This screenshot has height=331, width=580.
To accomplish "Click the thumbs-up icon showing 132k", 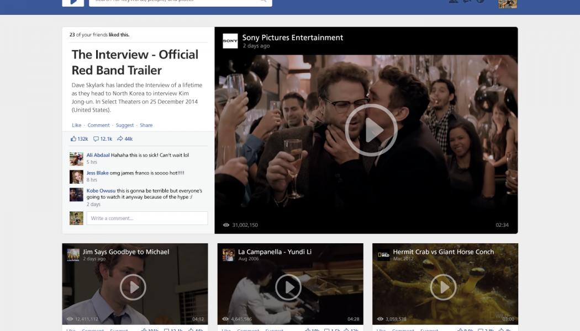I will point(74,139).
